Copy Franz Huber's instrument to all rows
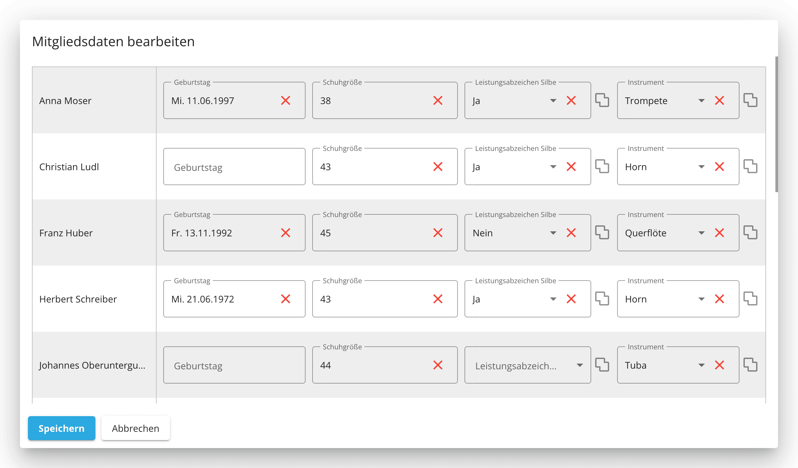 pos(750,233)
